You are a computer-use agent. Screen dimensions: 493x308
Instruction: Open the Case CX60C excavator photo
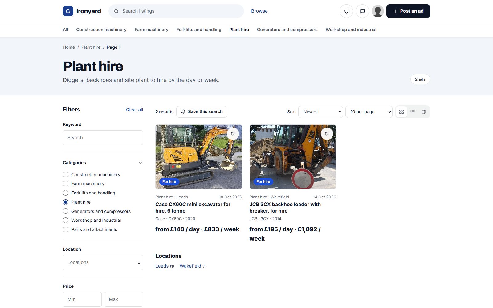pyautogui.click(x=199, y=157)
